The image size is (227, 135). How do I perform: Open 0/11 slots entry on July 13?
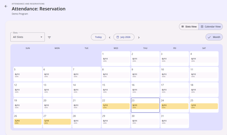[x=57, y=91]
